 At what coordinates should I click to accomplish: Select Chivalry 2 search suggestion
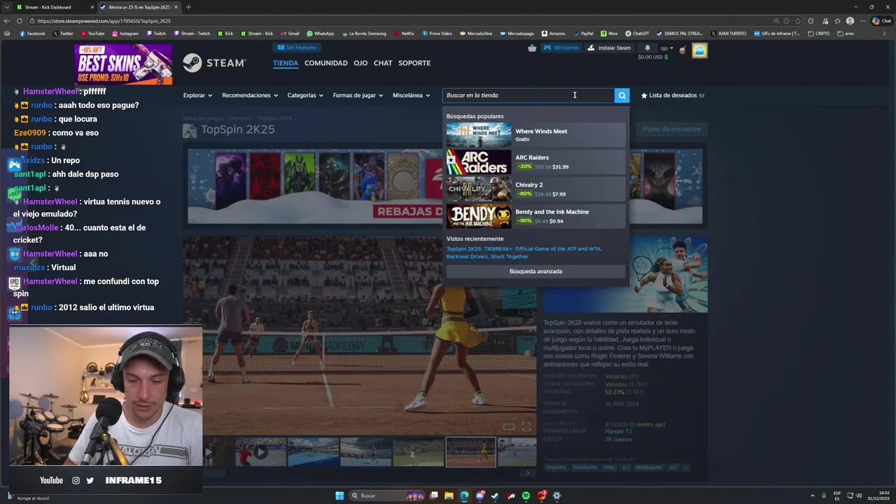pos(535,189)
